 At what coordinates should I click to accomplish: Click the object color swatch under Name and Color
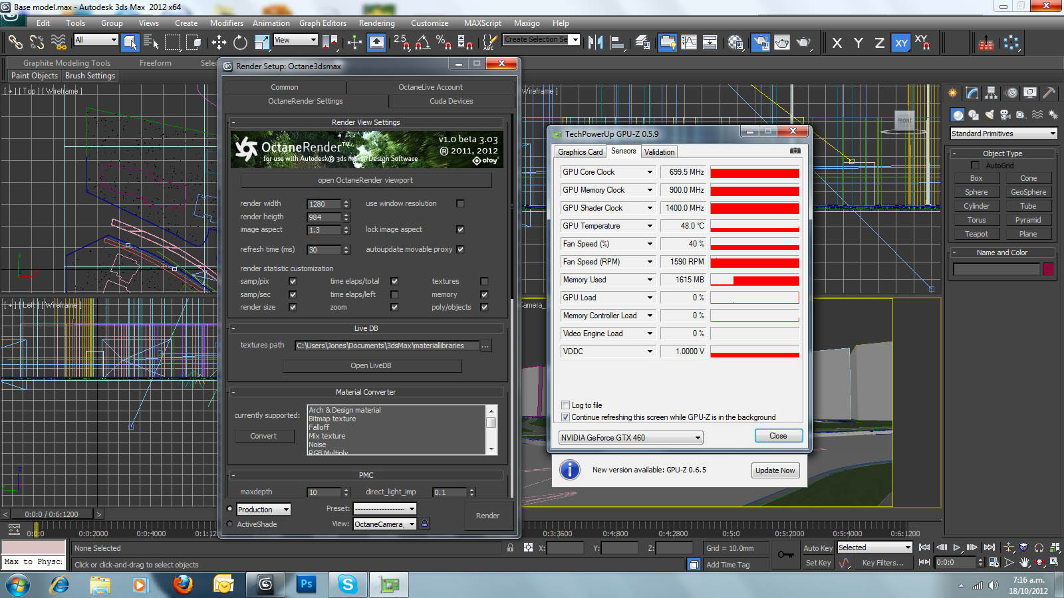click(1048, 268)
